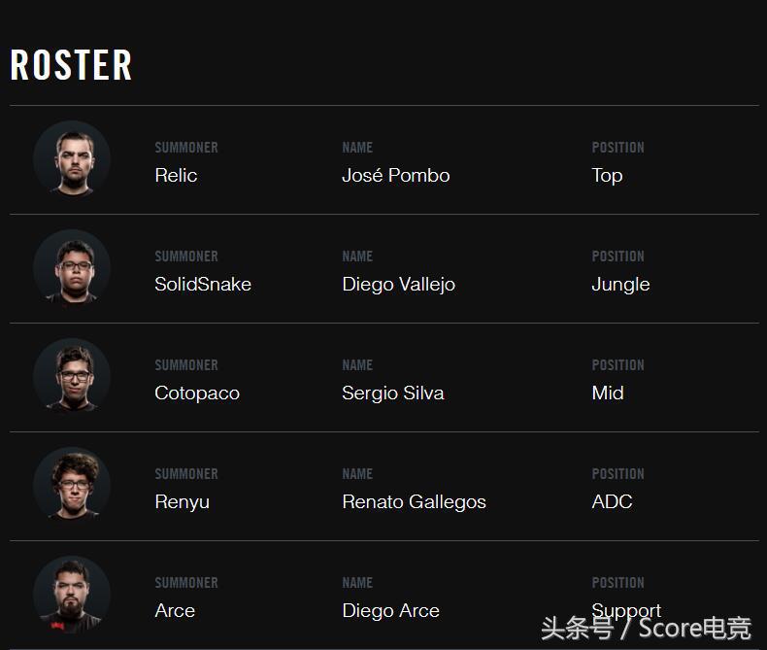The height and width of the screenshot is (650, 767).
Task: Select the name Renato Gallegos
Action: (x=414, y=502)
